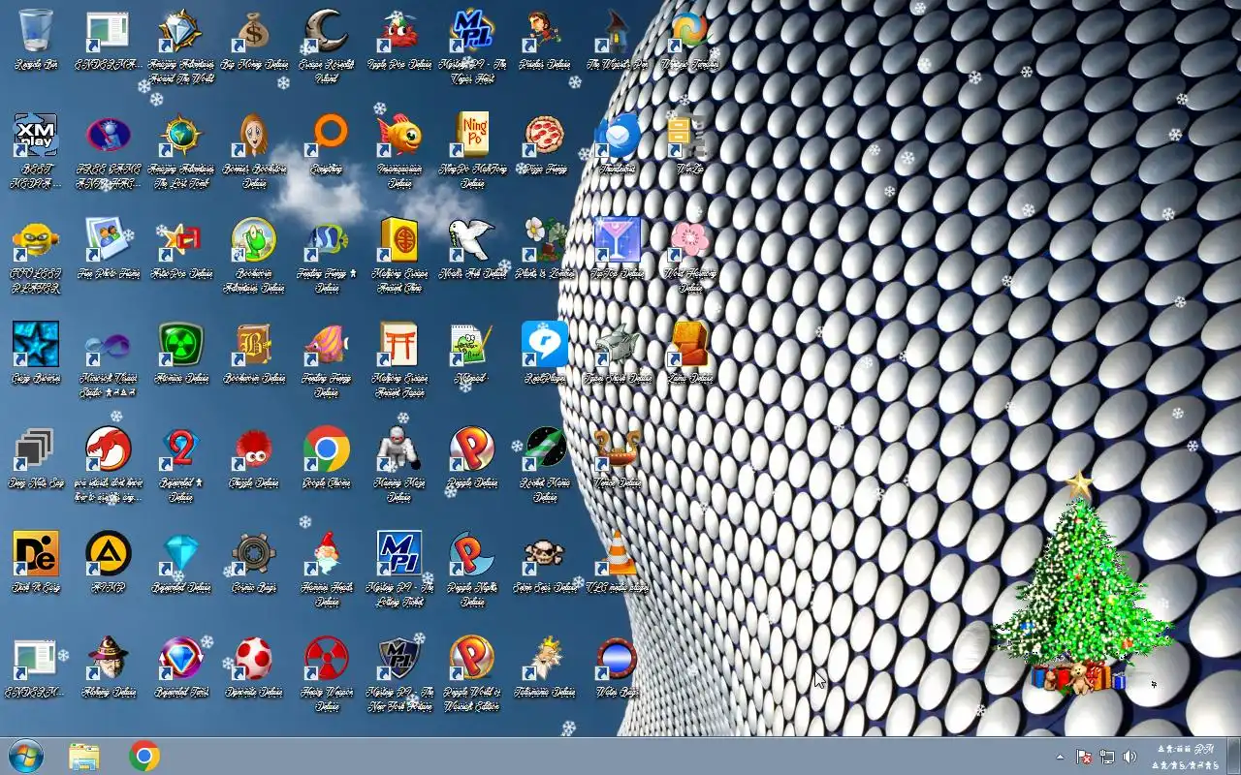Launch Water Bugs porthole icon
The height and width of the screenshot is (775, 1241).
click(618, 659)
